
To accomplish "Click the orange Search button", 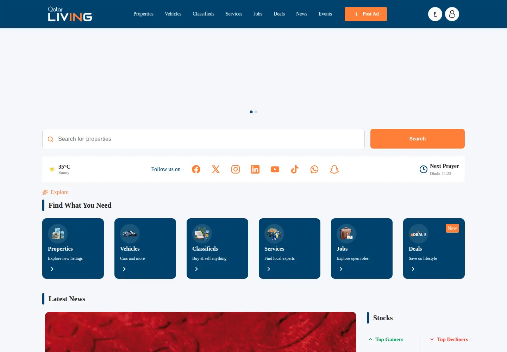I will tap(418, 139).
